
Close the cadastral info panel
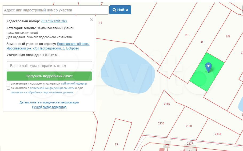pyautogui.click(x=92, y=20)
